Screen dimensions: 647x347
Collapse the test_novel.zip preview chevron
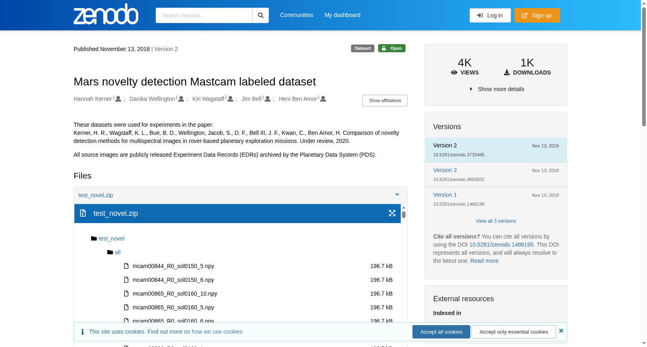(397, 195)
